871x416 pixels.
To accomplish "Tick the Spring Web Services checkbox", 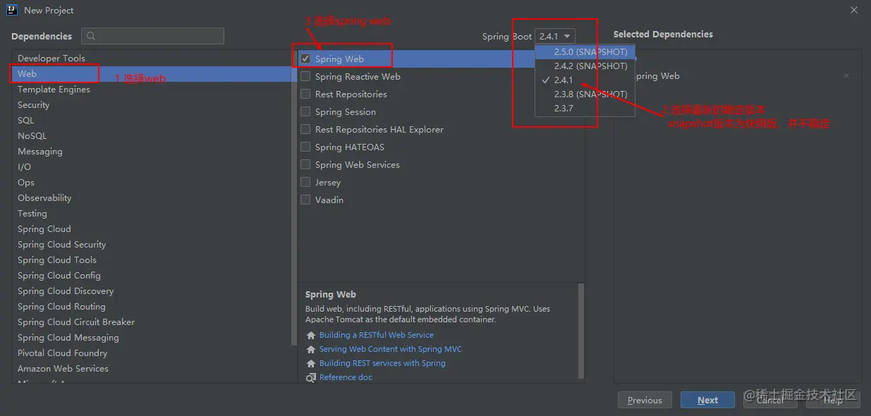I will [x=305, y=164].
